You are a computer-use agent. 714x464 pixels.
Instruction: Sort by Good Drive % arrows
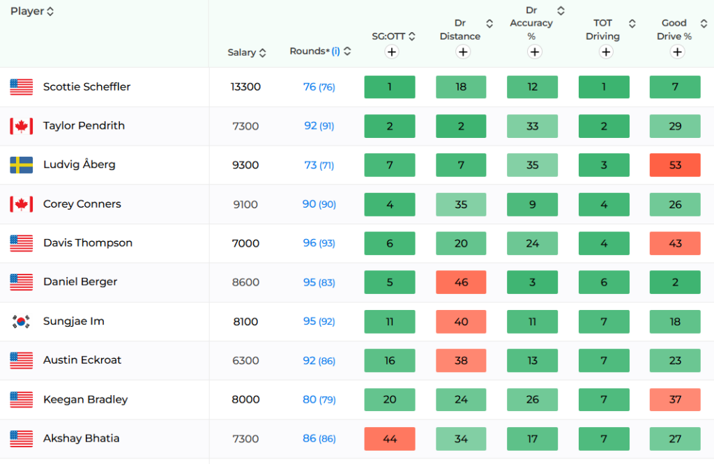pyautogui.click(x=704, y=24)
